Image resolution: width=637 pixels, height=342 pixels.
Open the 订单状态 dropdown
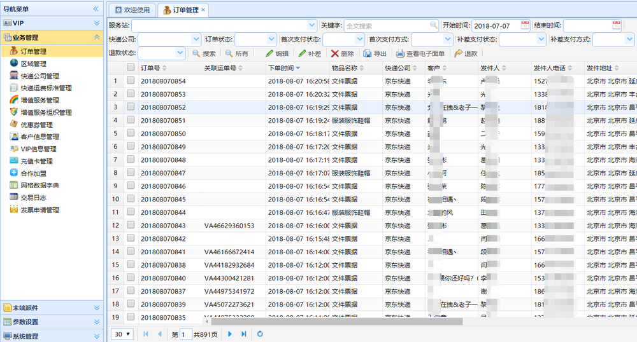coord(271,39)
